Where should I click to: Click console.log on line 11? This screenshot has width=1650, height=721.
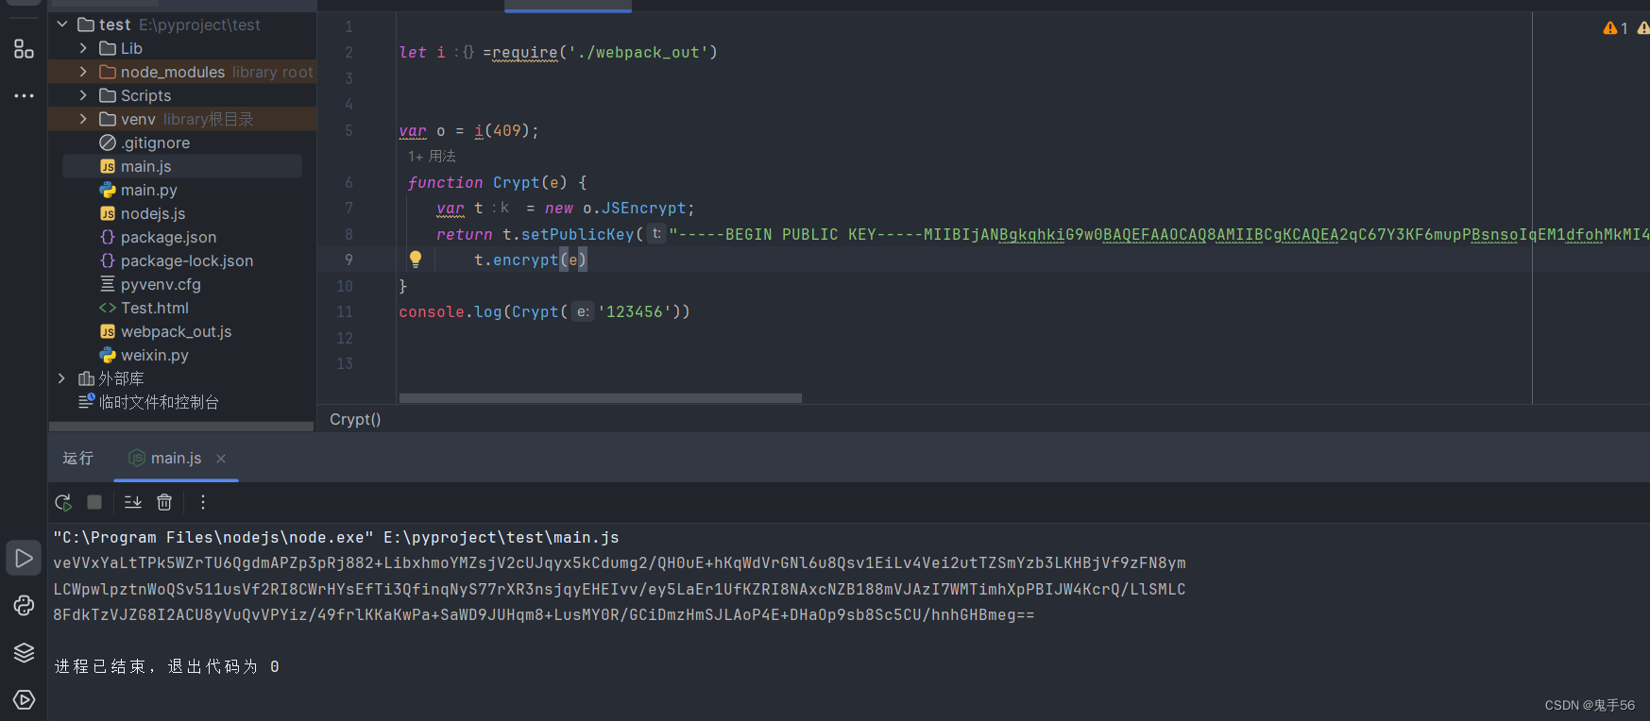[451, 311]
